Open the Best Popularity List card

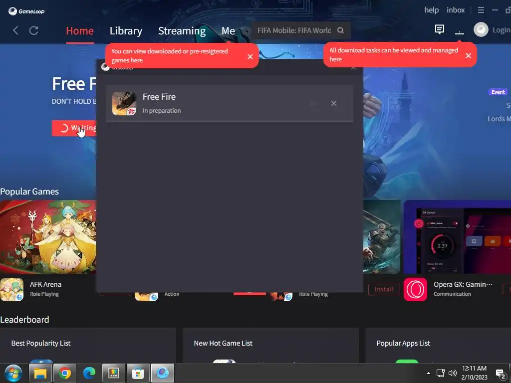pos(88,345)
